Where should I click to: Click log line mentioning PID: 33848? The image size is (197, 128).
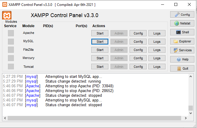click(x=80, y=86)
